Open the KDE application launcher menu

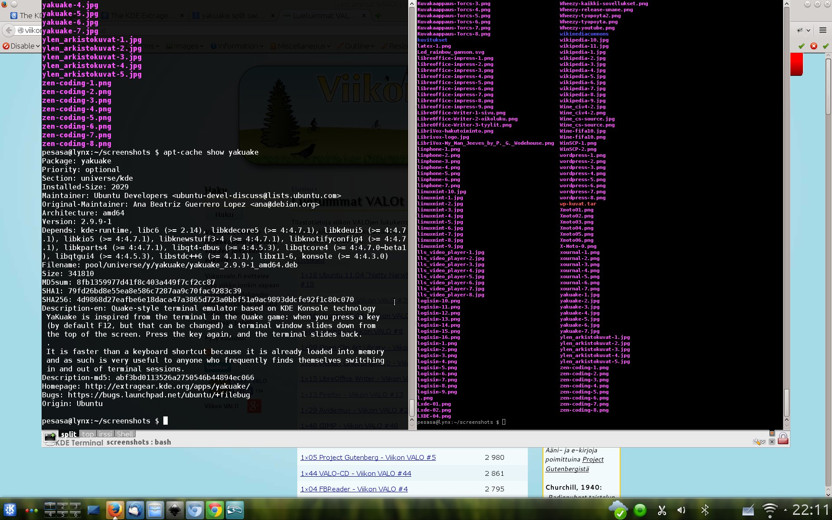point(10,510)
